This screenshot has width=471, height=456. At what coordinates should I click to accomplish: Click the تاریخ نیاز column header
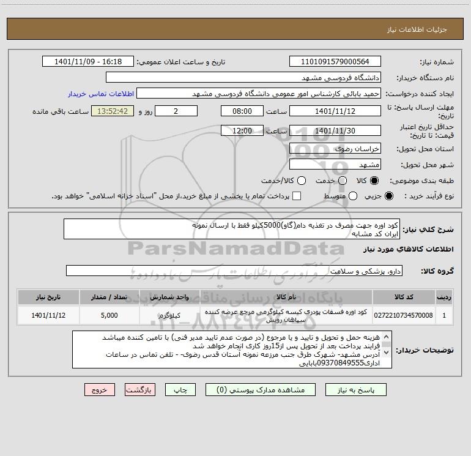pos(48,297)
